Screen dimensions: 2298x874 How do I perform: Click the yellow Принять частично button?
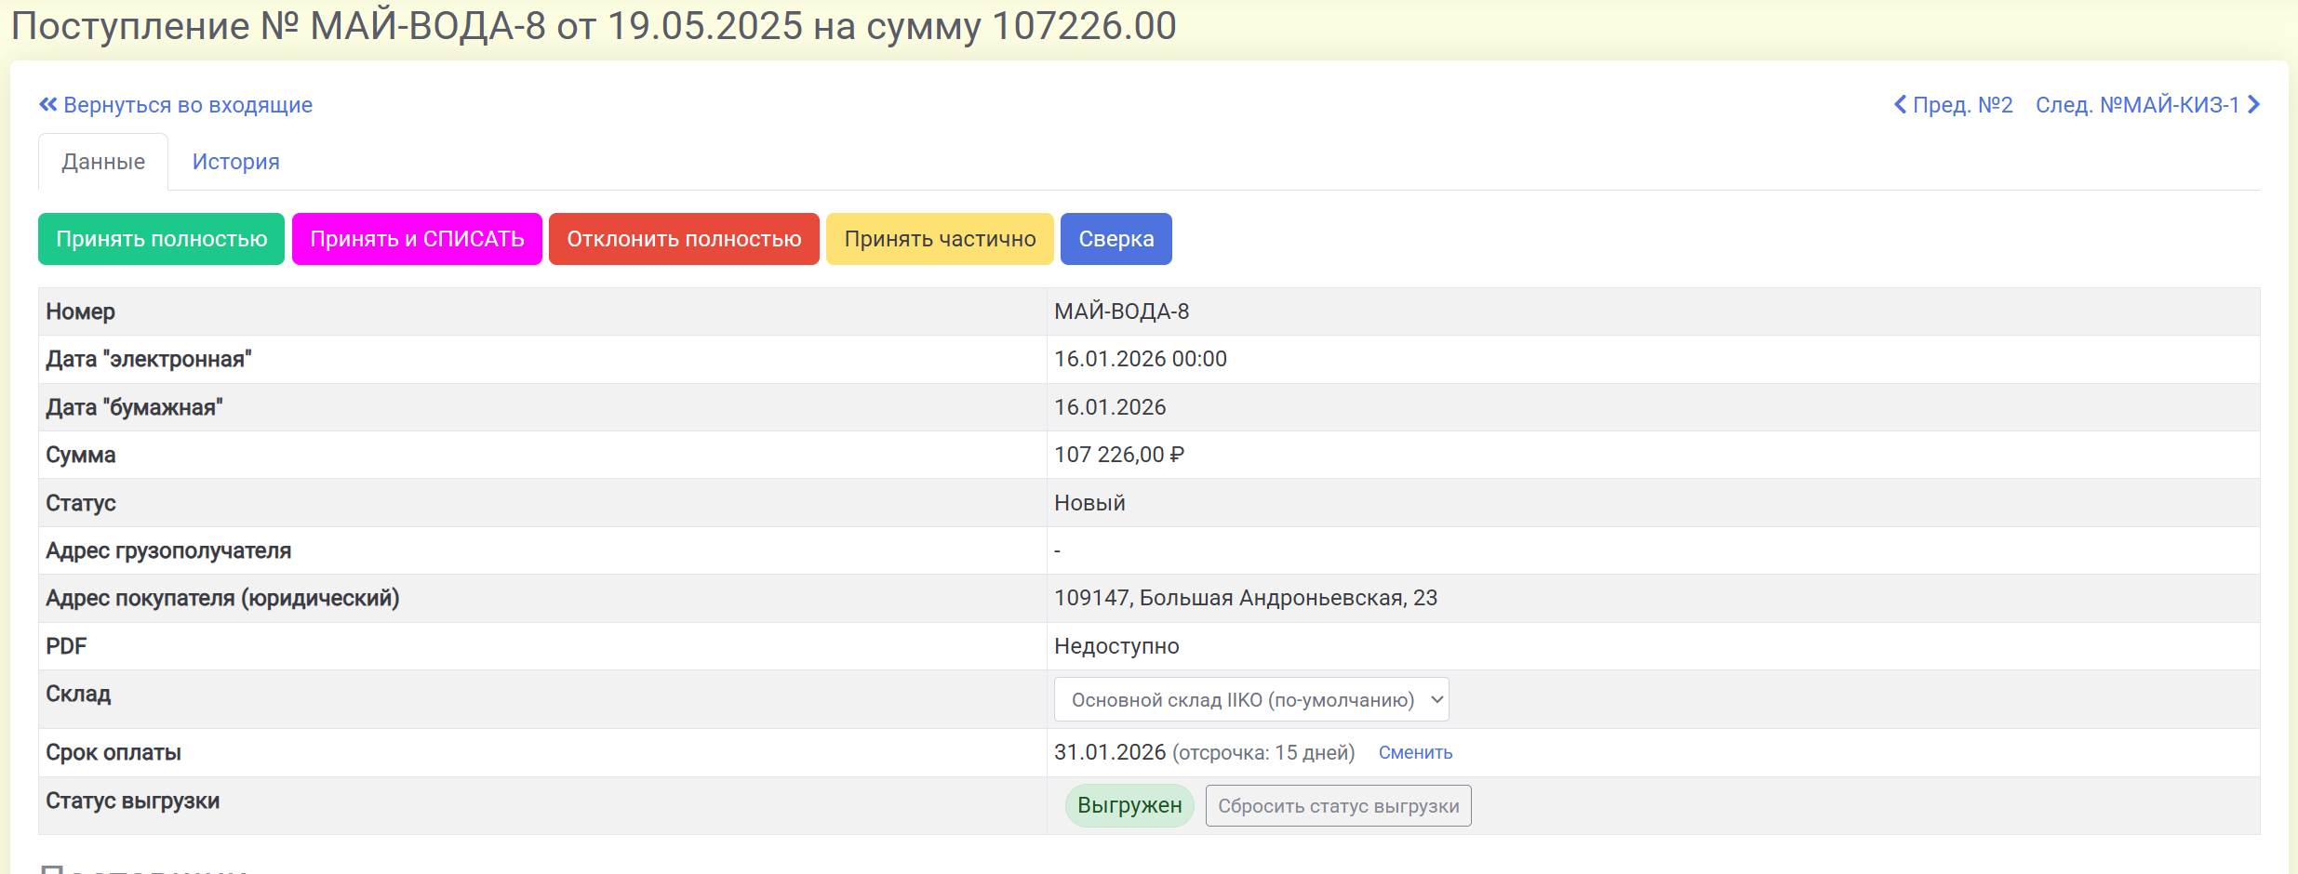940,239
